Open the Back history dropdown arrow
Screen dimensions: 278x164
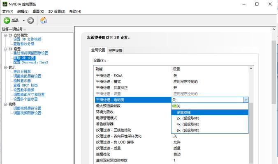click(x=23, y=20)
